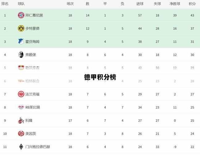Click the Borussia Dortmund BVB logo
Screen dimensions: 200x155
pyautogui.click(x=21, y=28)
